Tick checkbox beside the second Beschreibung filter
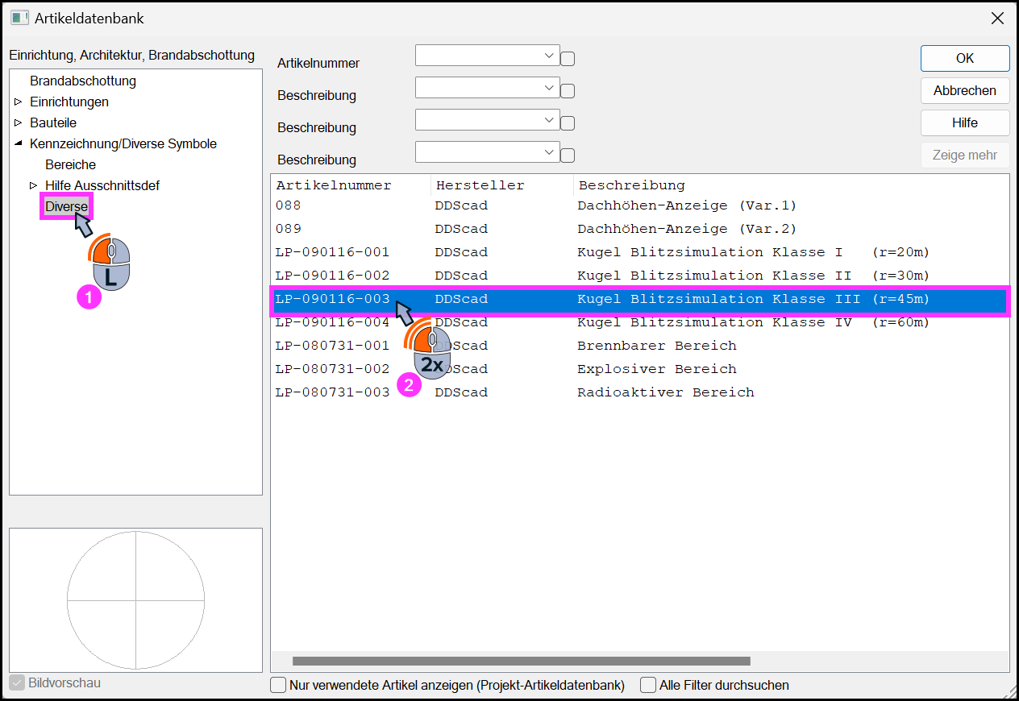This screenshot has width=1019, height=701. click(x=568, y=122)
